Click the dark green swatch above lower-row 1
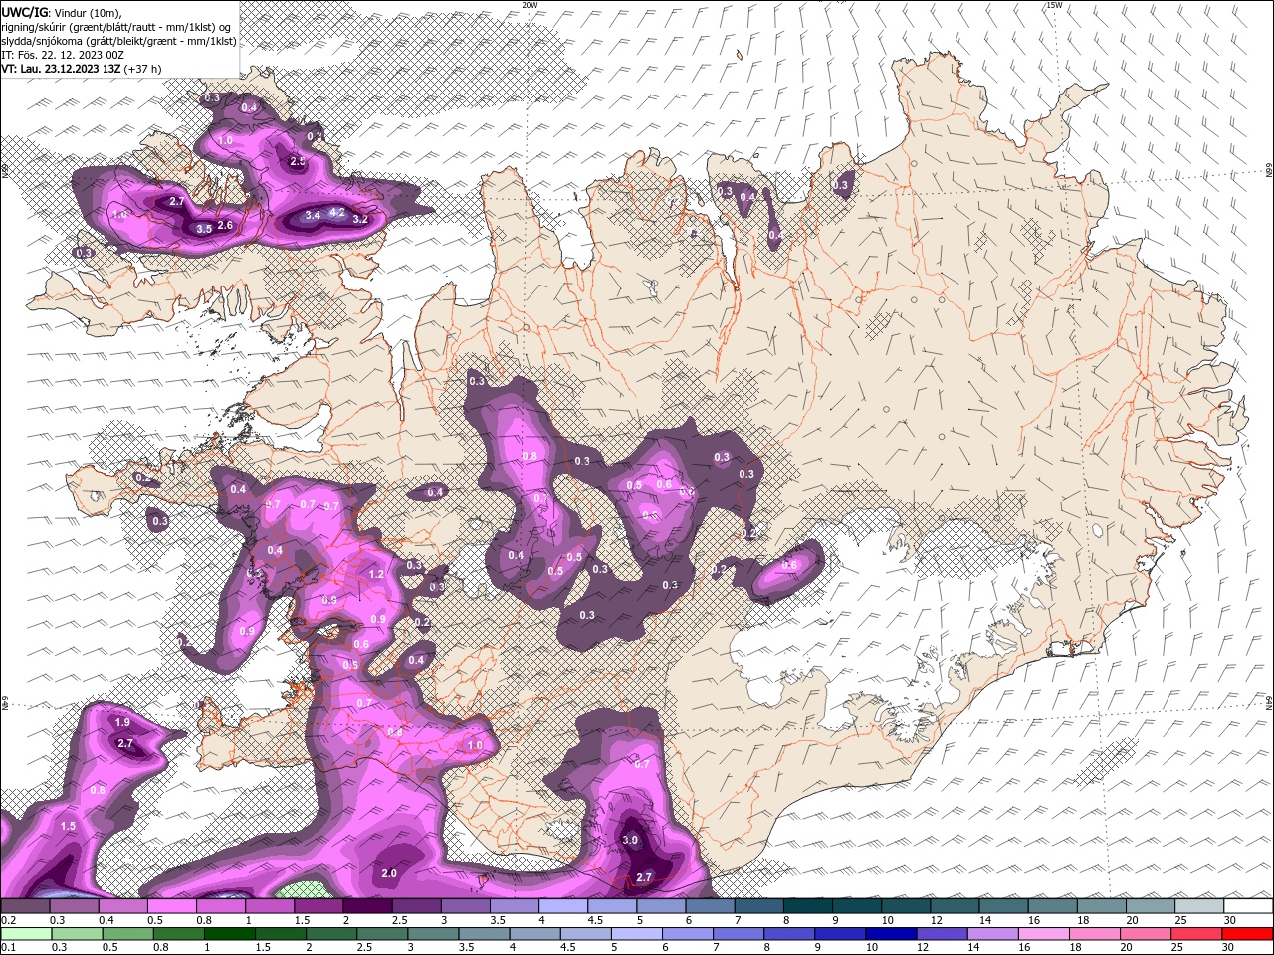 (229, 934)
